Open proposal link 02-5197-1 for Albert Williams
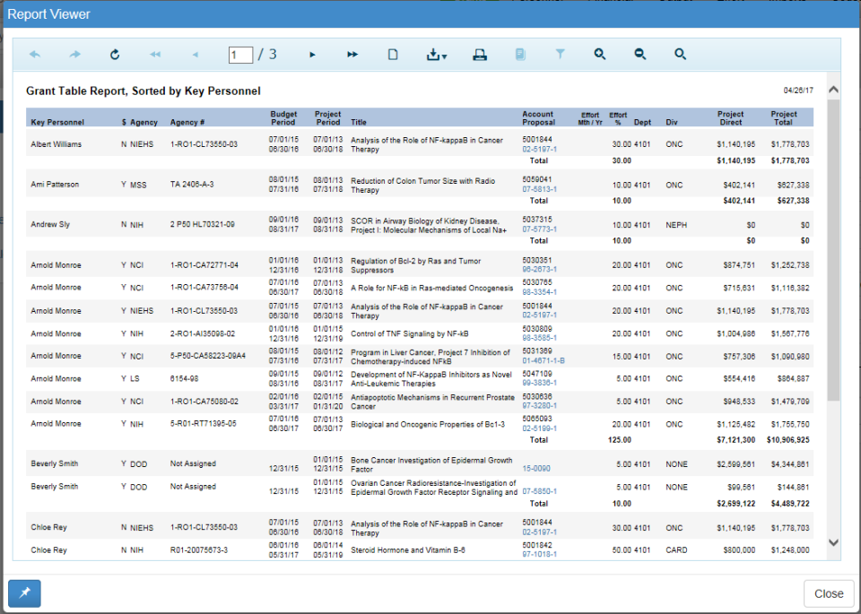Viewport: 861px width, 614px height. click(x=537, y=149)
